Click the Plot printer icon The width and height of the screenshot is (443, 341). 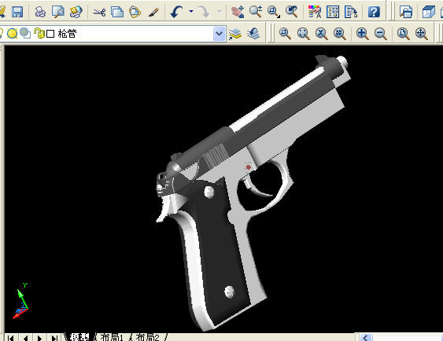click(x=40, y=12)
